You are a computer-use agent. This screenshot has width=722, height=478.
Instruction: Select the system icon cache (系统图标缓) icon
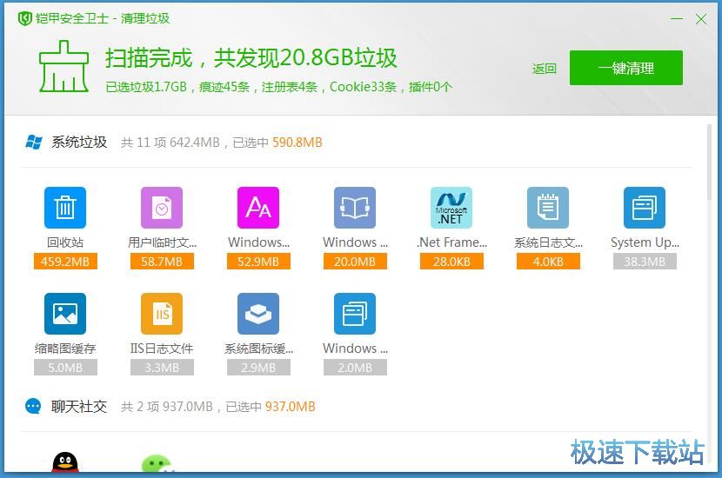tap(258, 314)
